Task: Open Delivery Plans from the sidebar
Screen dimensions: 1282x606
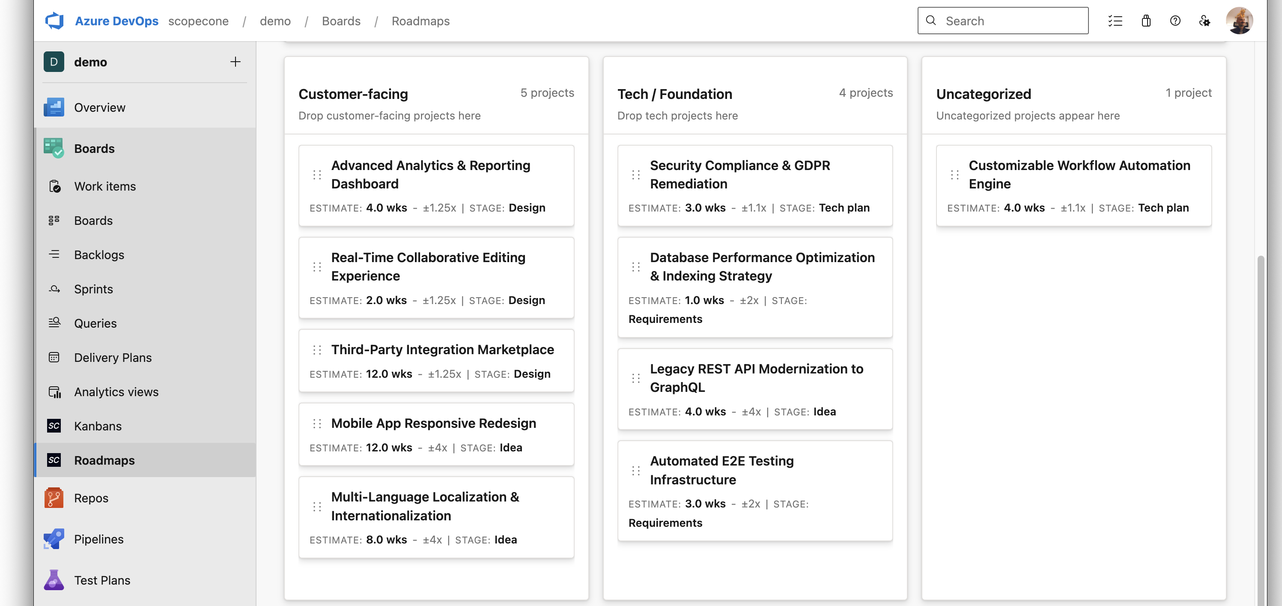Action: [x=113, y=357]
